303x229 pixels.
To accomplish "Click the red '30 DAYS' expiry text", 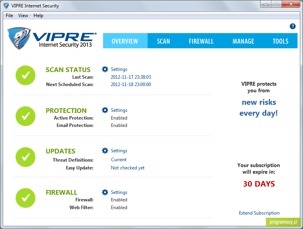I will 259,184.
